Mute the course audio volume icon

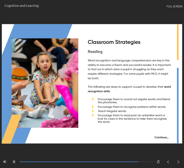coord(5,162)
